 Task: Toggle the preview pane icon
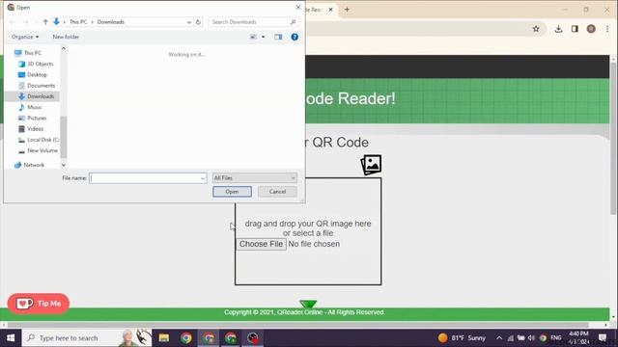tap(278, 37)
